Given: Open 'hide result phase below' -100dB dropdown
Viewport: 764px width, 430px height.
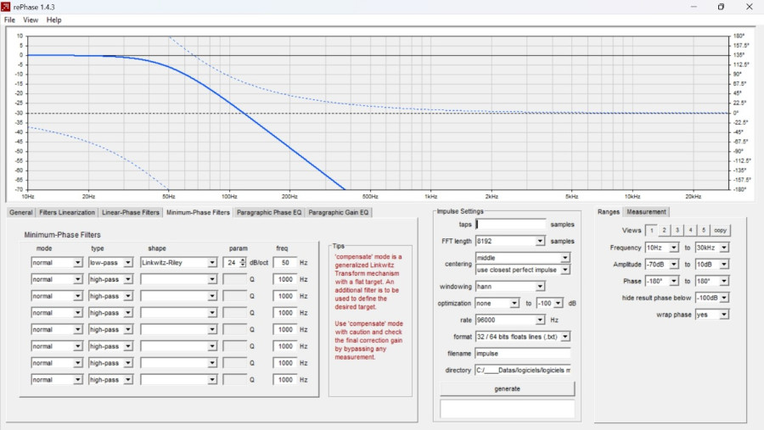Looking at the screenshot, I should point(712,298).
